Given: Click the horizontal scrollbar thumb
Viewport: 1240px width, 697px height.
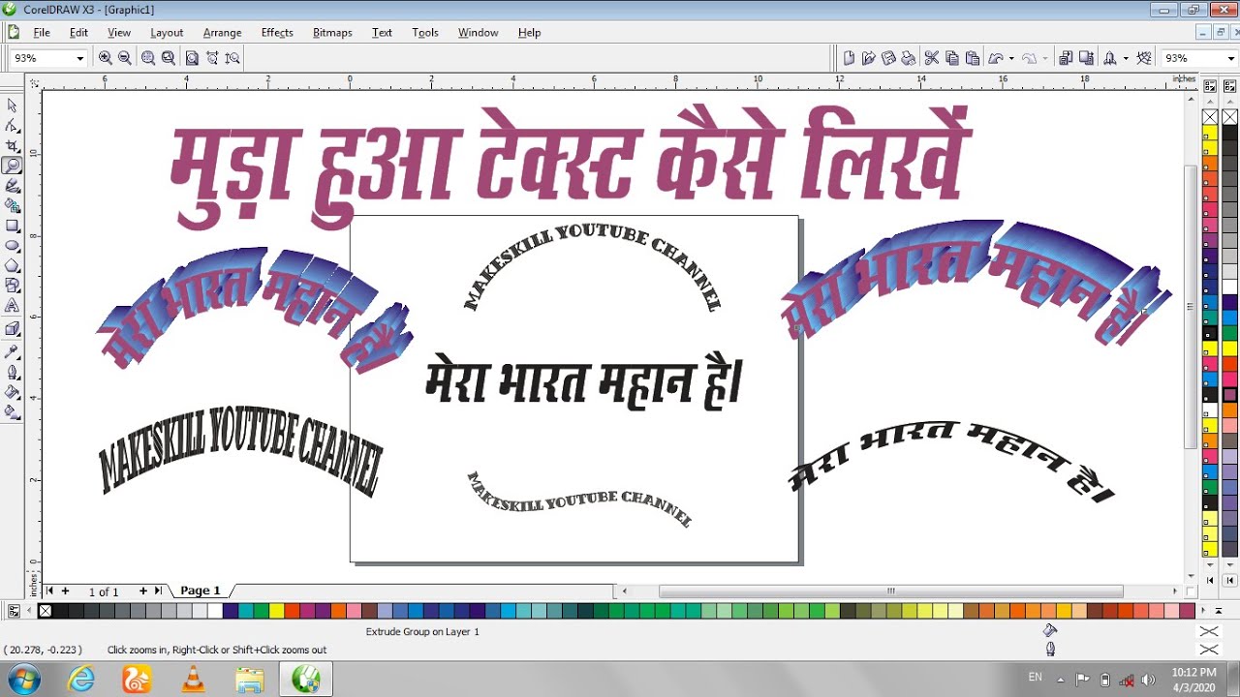Looking at the screenshot, I should (x=891, y=591).
